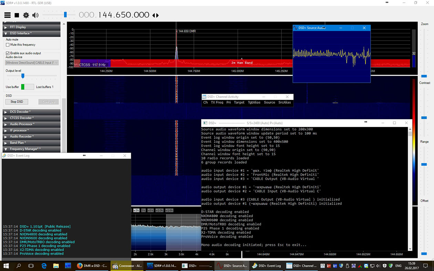Switch to the Союзники taskbar window

pos(126,266)
